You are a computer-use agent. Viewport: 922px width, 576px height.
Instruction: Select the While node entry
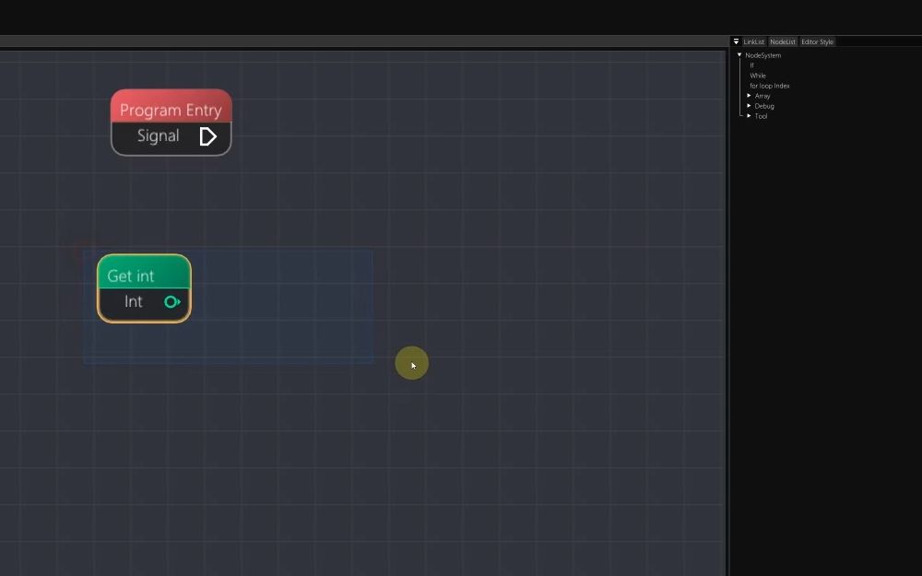757,76
